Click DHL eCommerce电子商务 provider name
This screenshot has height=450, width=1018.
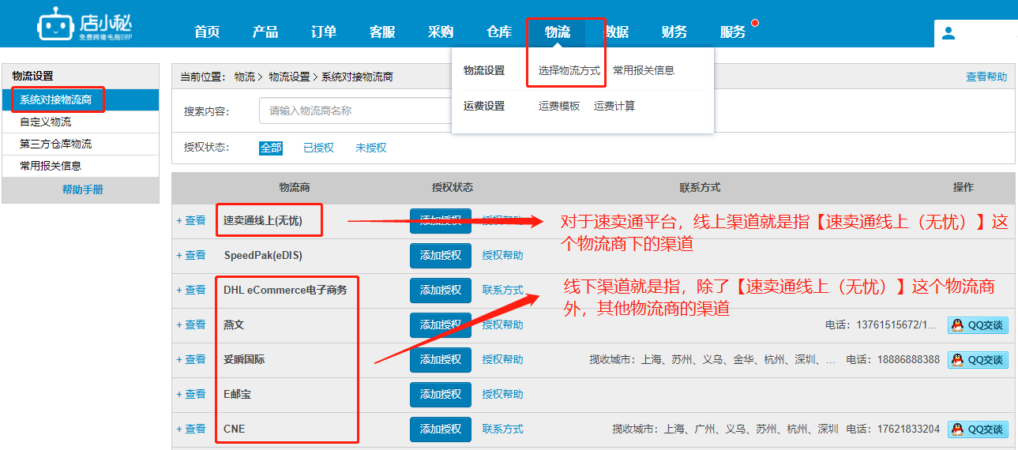pyautogui.click(x=285, y=291)
